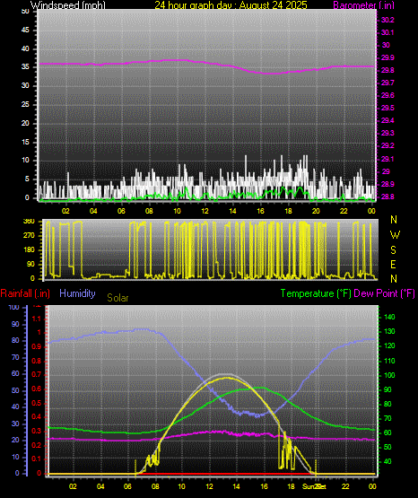Click the Temperature (°F) legend label

[x=316, y=293]
